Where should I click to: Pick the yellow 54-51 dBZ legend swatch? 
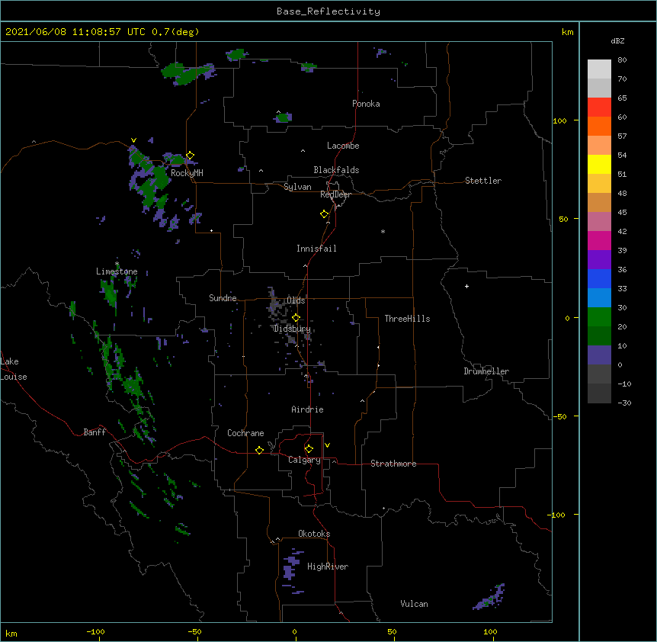599,164
